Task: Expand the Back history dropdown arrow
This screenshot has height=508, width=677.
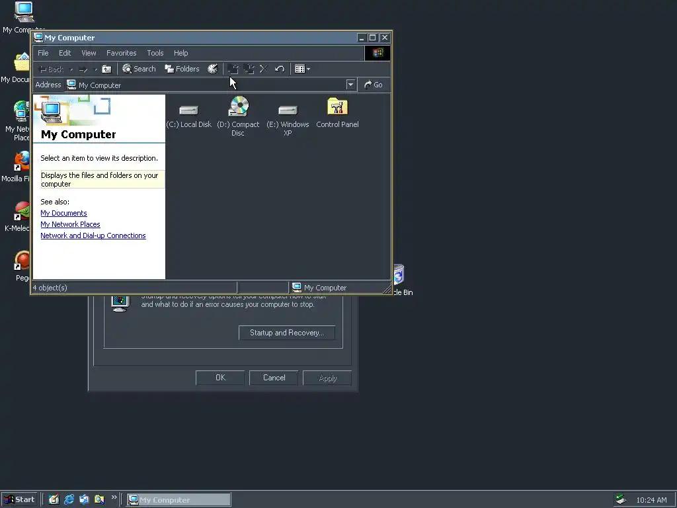Action: [x=71, y=69]
